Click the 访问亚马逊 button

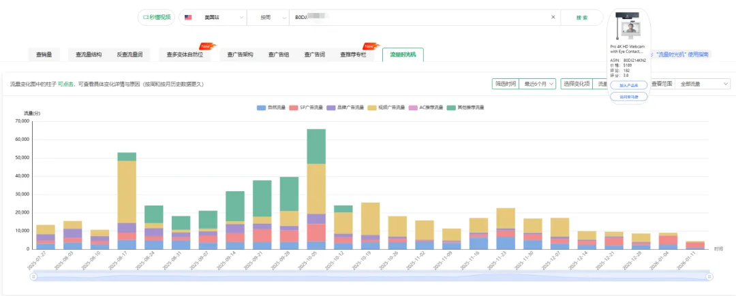[629, 97]
